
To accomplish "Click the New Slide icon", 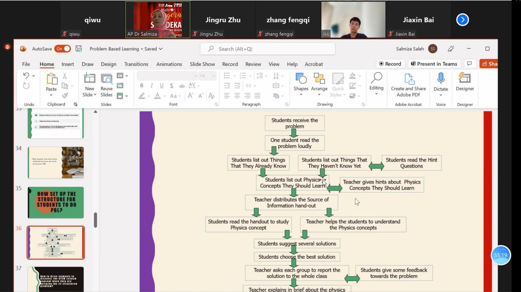I will coord(89,78).
